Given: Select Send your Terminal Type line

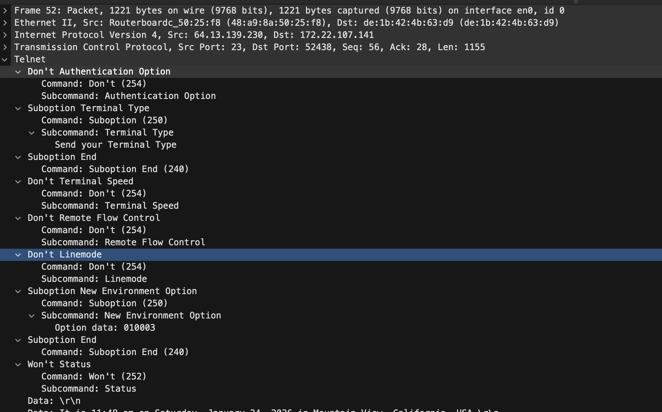Looking at the screenshot, I should [116, 145].
